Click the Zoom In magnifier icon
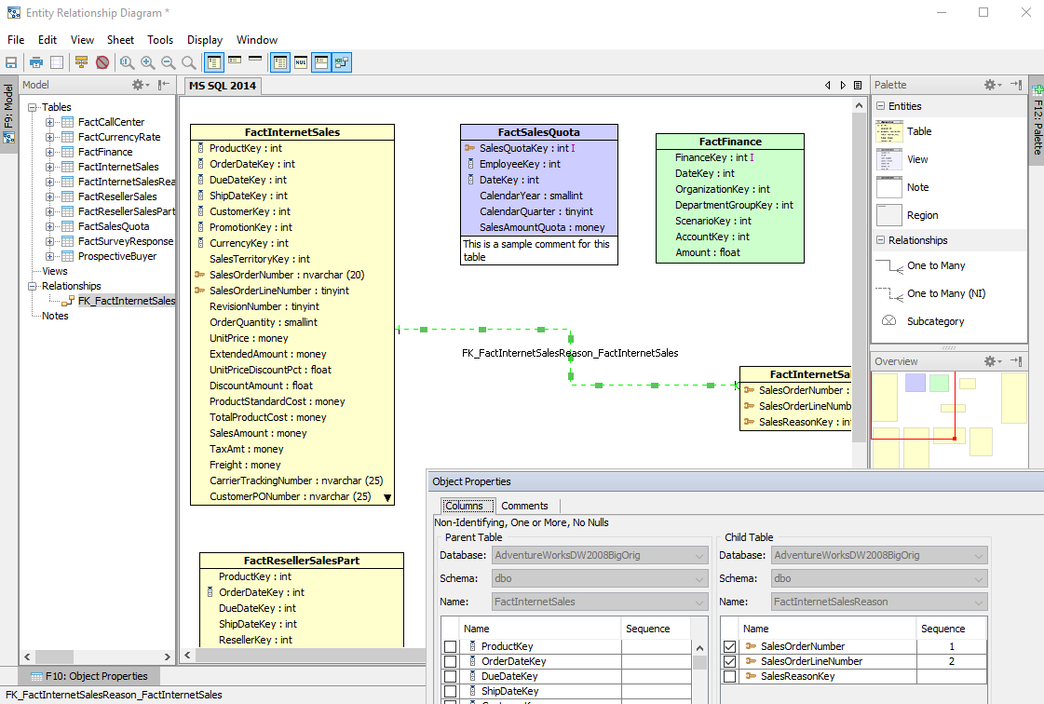 point(148,62)
